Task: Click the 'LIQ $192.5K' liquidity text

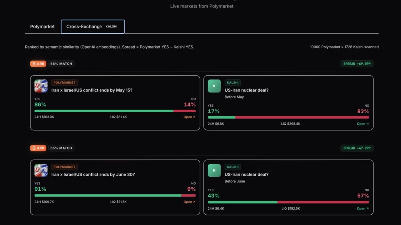Action: click(x=291, y=209)
